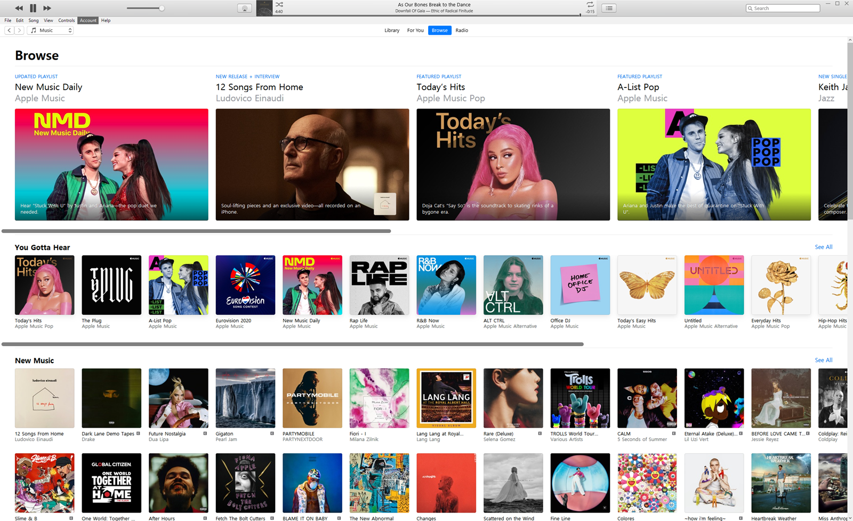The image size is (853, 521).
Task: Open the PARTYMOBILE album cover
Action: tap(312, 398)
